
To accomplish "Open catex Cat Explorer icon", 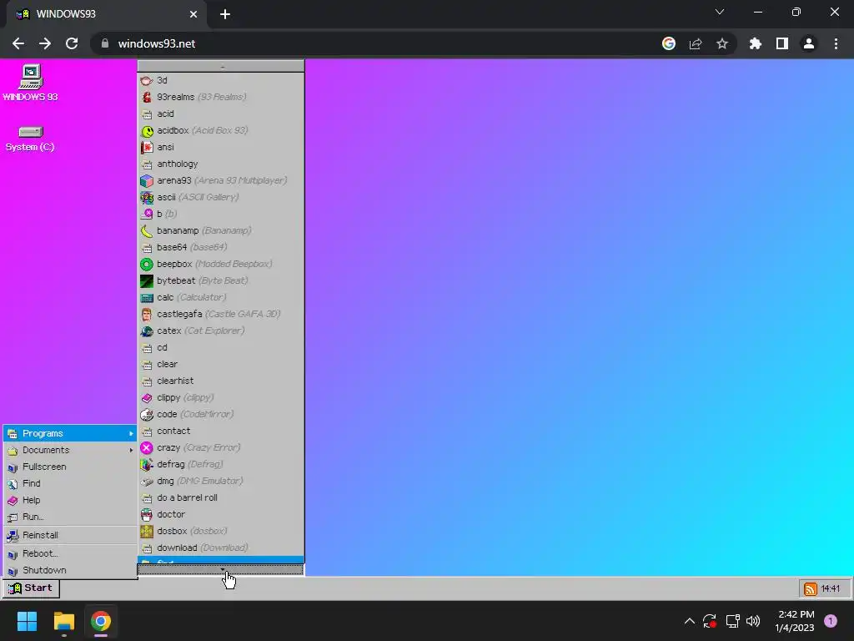I will coord(147,331).
